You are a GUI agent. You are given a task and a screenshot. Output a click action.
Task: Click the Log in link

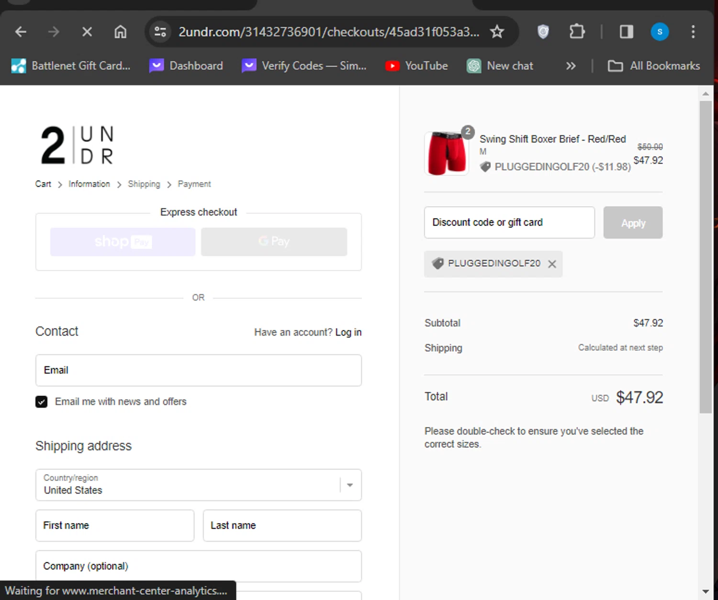tap(348, 332)
